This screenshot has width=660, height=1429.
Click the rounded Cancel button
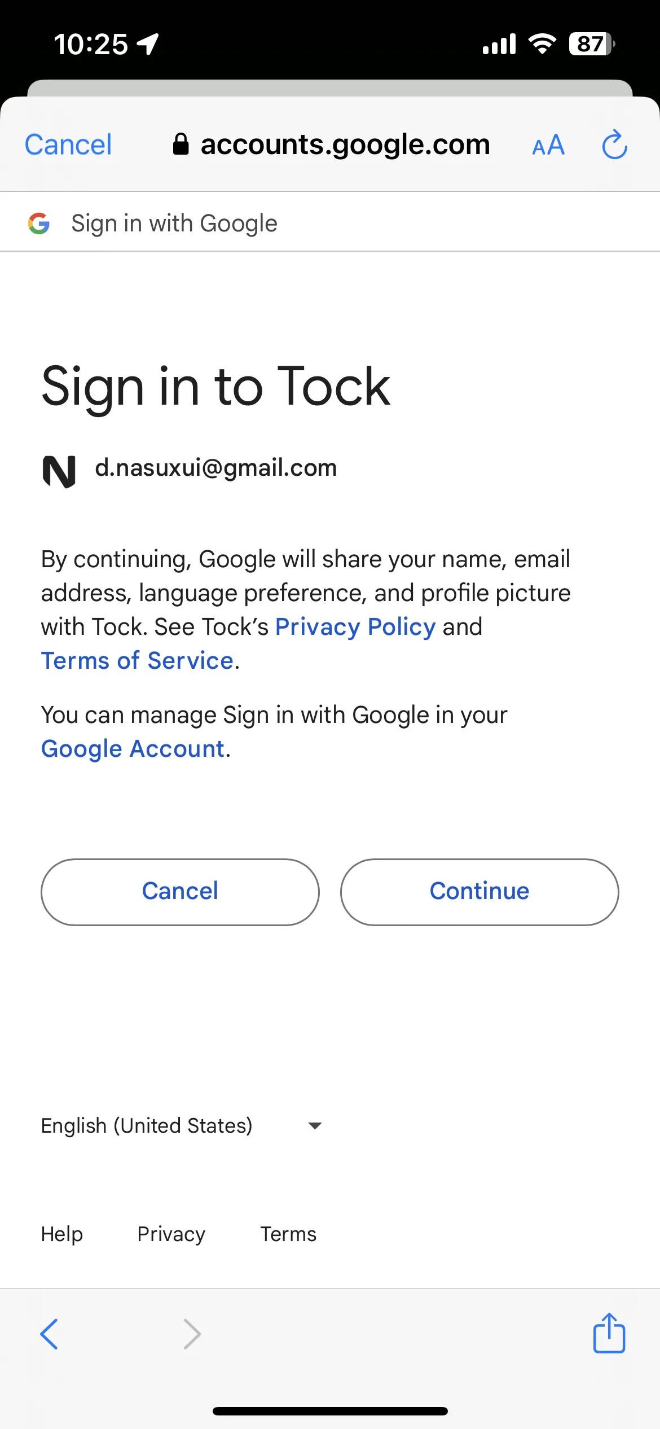click(x=180, y=892)
